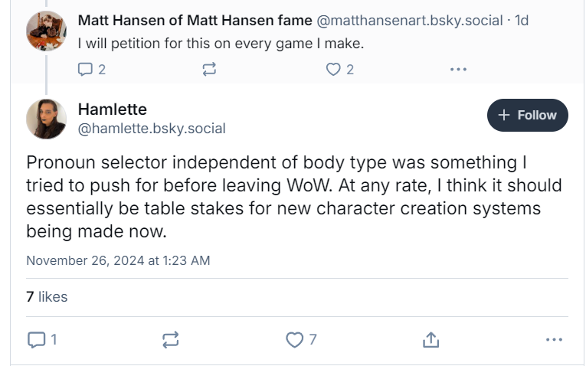Image resolution: width=586 pixels, height=366 pixels.
Task: Like Hamlette's post
Action: (295, 339)
